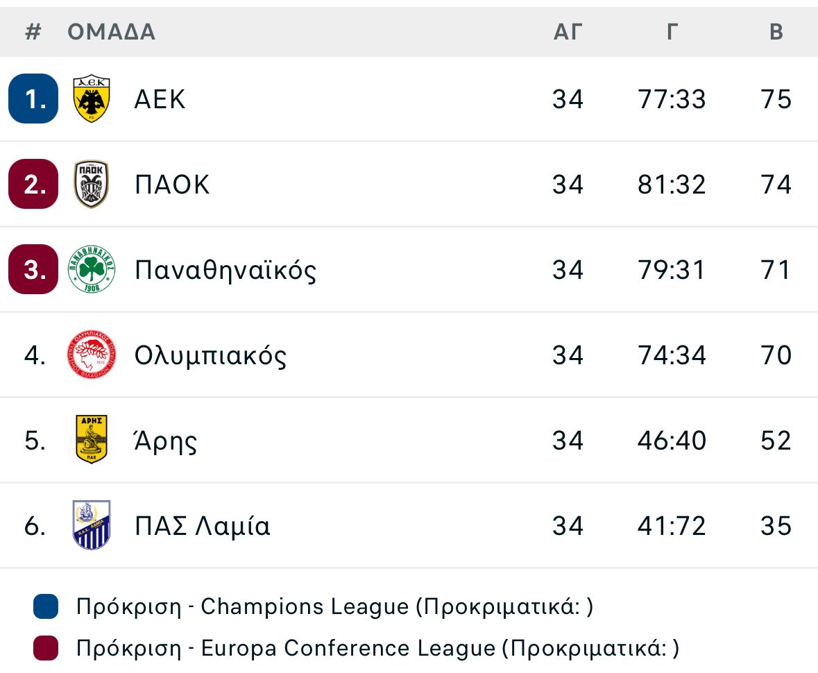Click the maroon position 3 badge

click(33, 269)
